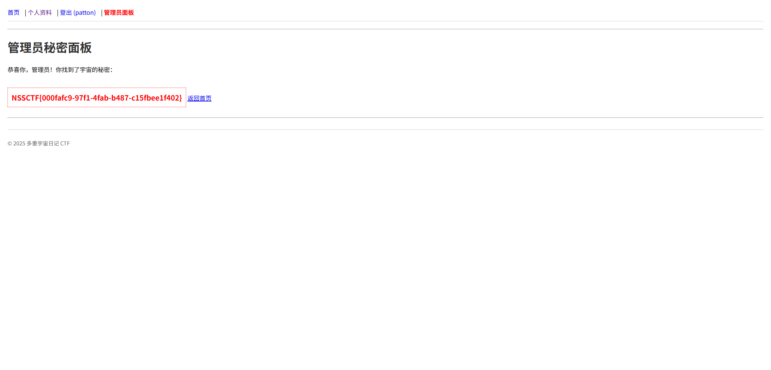Open the red 管理员面板 nav link
Viewport: 771px width, 370px height.
coord(119,13)
